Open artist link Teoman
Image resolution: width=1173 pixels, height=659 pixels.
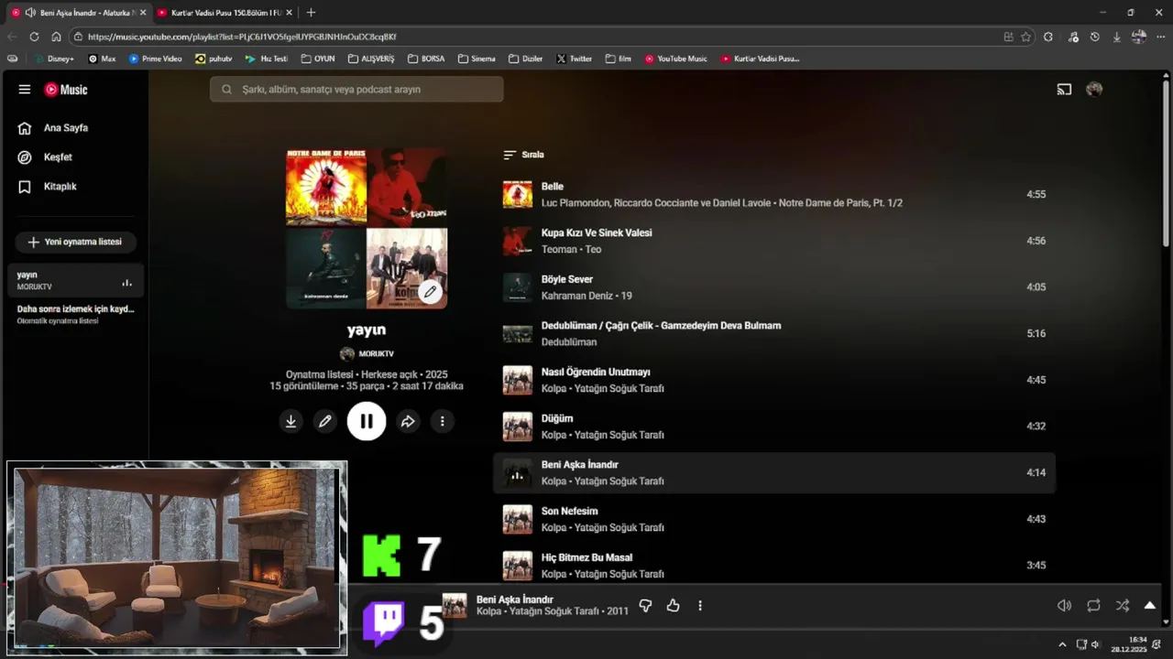[x=559, y=250]
